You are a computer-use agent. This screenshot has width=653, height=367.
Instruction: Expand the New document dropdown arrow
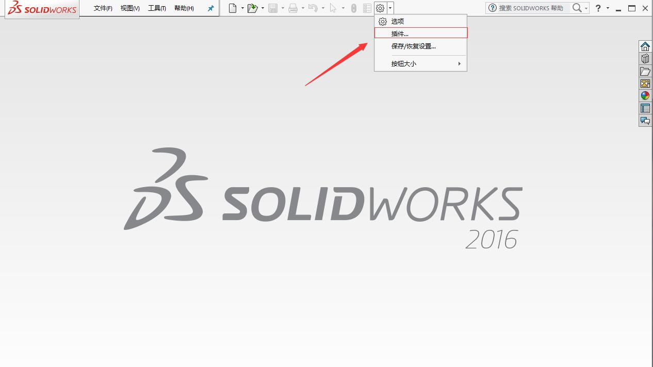(242, 8)
